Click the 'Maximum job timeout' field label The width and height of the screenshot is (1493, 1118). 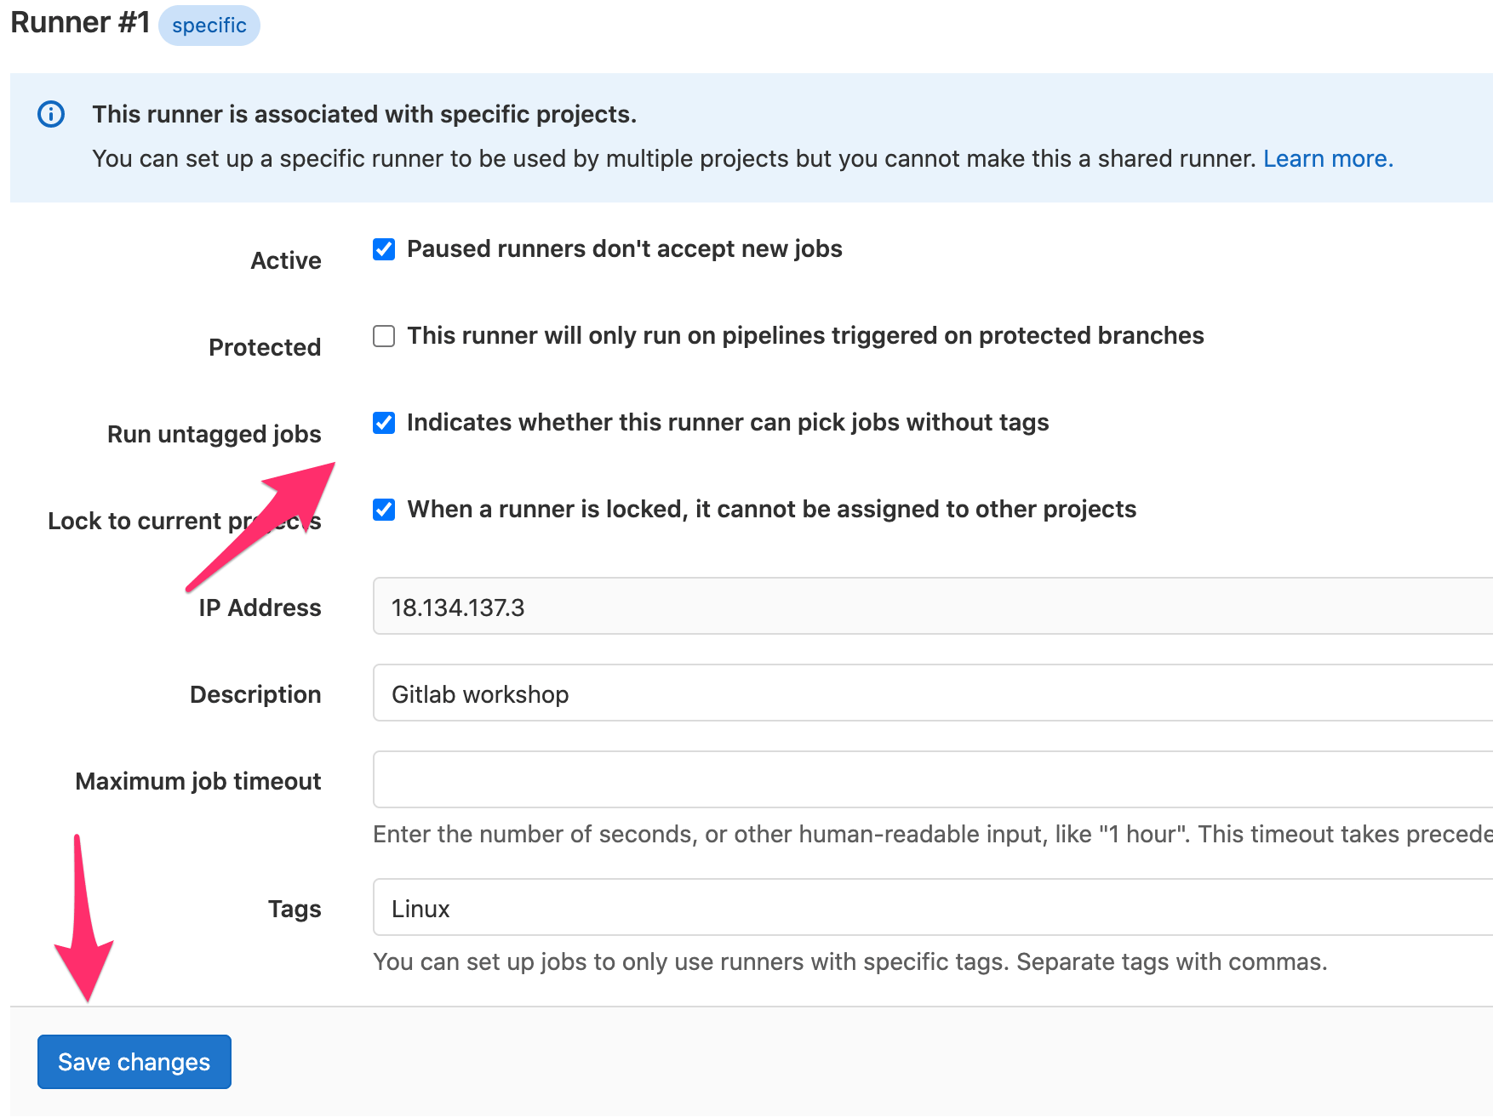coord(197,781)
